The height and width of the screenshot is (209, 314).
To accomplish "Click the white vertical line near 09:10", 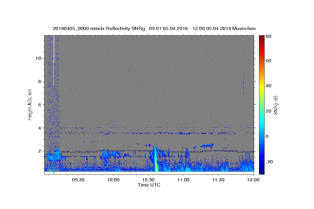I will coord(54,60).
